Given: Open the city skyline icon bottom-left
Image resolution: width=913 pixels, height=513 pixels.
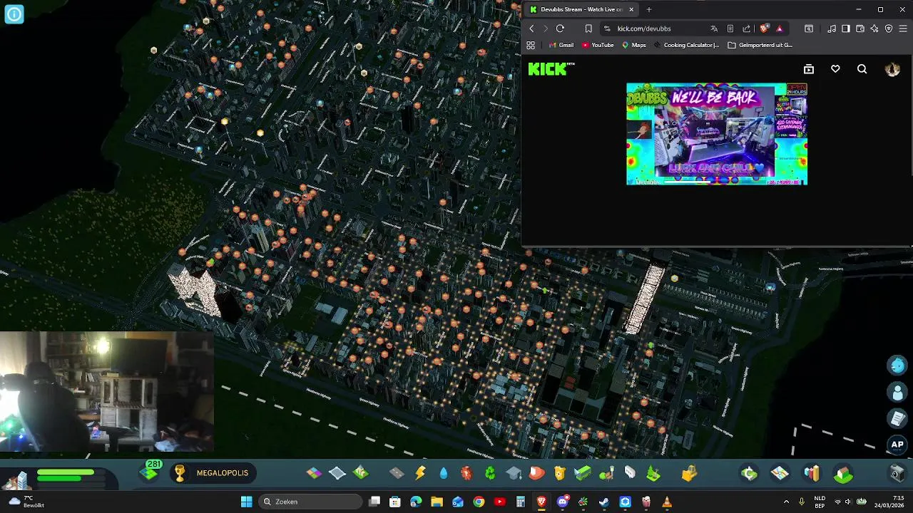Looking at the screenshot, I should pos(16,480).
